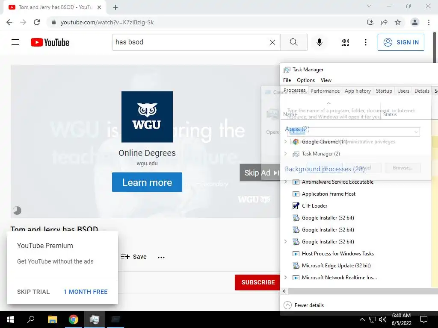Viewport: 438px width, 328px height.
Task: Run search with magnifier button
Action: (x=293, y=42)
